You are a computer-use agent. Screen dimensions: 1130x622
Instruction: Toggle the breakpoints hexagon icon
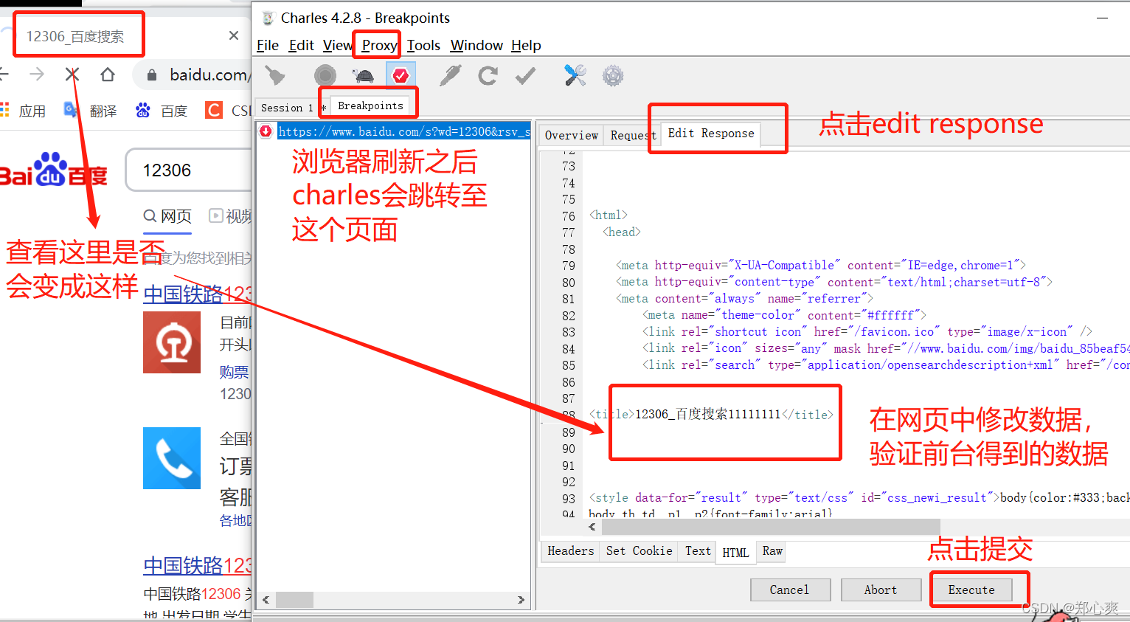click(x=401, y=75)
